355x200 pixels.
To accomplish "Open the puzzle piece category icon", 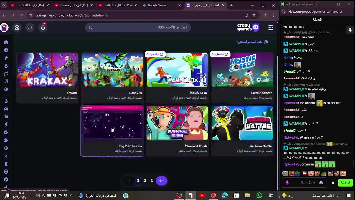I will 6,140.
